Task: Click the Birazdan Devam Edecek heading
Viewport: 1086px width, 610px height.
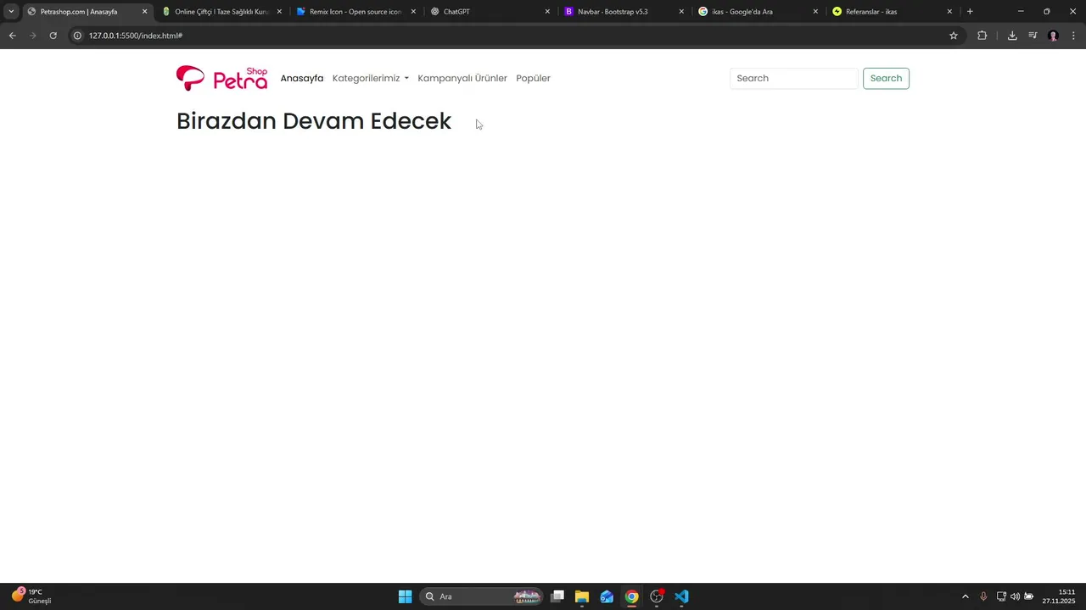Action: click(314, 121)
